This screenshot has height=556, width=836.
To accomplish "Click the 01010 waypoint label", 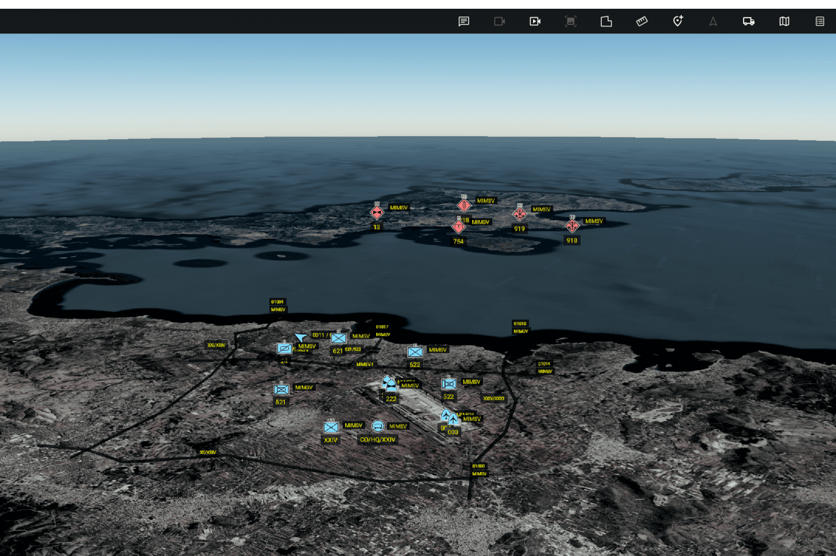I will click(x=520, y=324).
